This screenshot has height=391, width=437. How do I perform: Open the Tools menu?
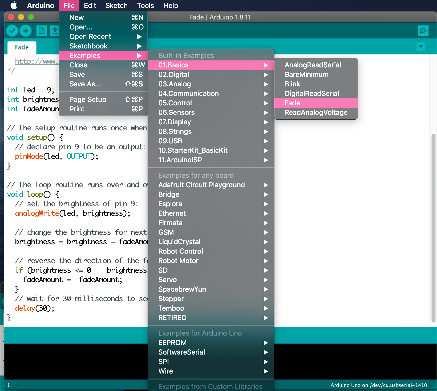(145, 5)
